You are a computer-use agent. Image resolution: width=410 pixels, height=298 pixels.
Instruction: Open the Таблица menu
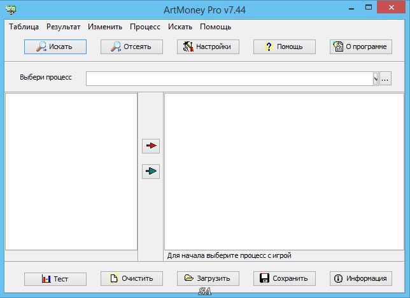24,27
